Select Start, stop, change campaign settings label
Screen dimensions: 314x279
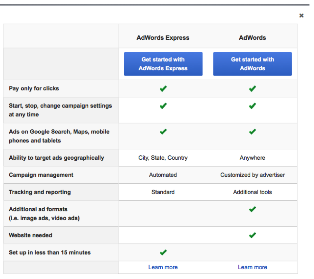point(60,110)
